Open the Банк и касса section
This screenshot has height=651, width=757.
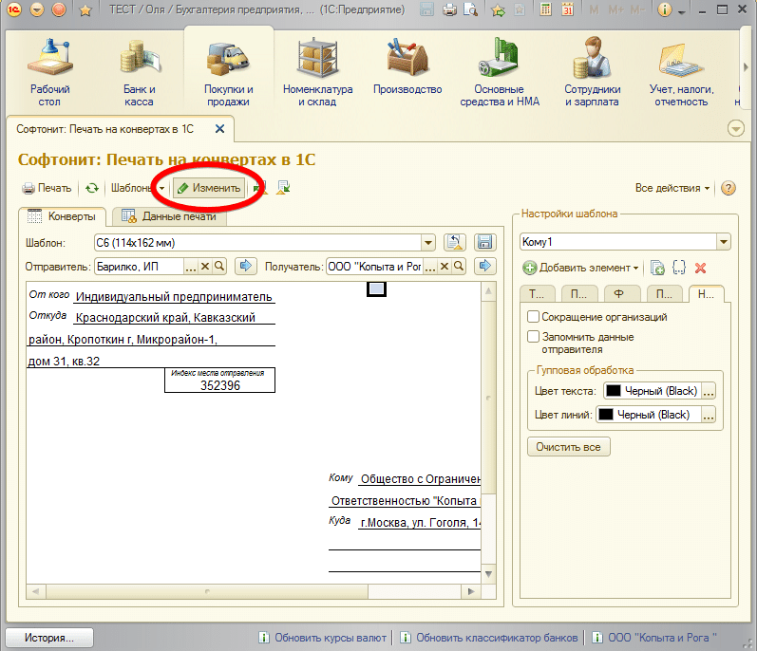click(x=139, y=74)
